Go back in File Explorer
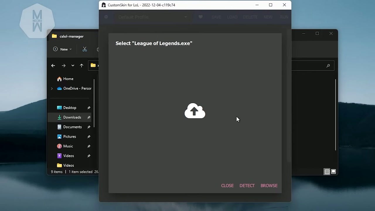The image size is (375, 211). pos(53,66)
